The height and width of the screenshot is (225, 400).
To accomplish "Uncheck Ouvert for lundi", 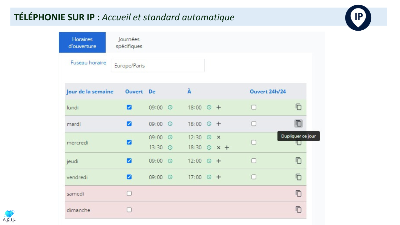I will click(129, 107).
